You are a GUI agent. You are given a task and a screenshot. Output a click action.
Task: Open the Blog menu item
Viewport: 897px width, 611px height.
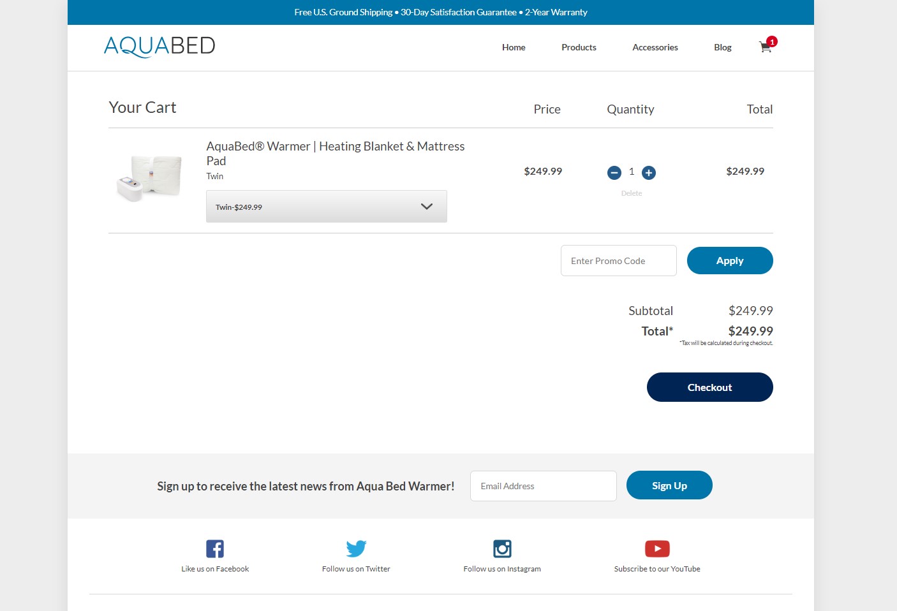click(x=723, y=47)
